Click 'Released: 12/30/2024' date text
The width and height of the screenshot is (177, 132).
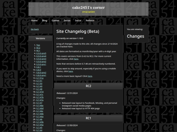(x=67, y=125)
